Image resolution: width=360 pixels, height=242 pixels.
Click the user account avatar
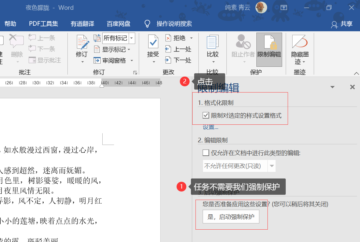pyautogui.click(x=261, y=7)
